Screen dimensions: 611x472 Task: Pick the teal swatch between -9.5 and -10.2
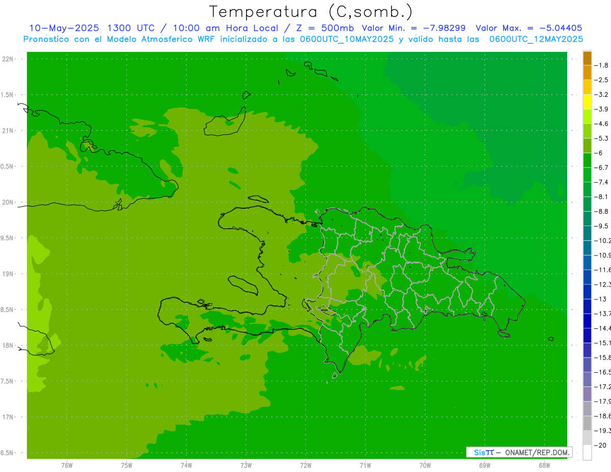(587, 233)
